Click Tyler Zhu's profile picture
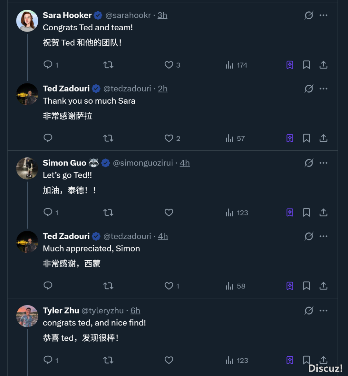The height and width of the screenshot is (376, 348). [27, 316]
